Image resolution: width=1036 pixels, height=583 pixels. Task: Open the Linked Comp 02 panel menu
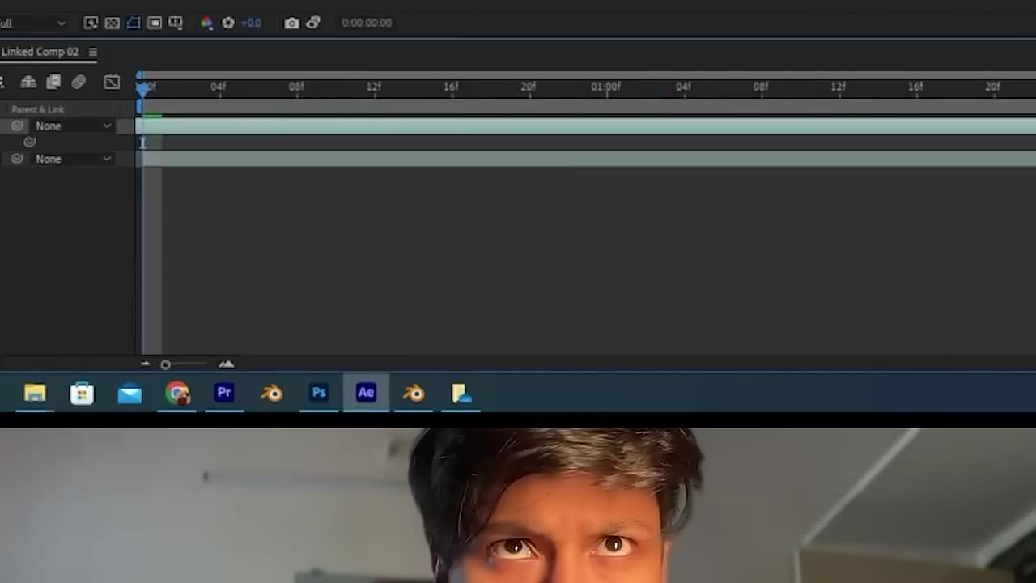click(x=92, y=52)
